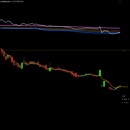Image resolution: width=130 pixels, height=130 pixels.
Task: Click the 'V: 0.68 X' volume text
Action: tap(125, 99)
